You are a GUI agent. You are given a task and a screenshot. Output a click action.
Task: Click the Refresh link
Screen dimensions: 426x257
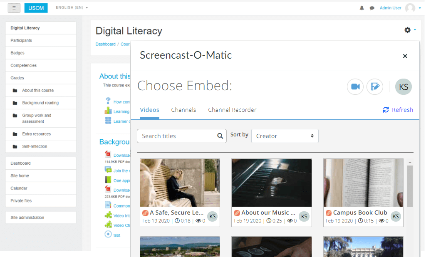(x=398, y=110)
